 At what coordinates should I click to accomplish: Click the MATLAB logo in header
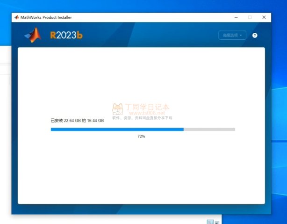(33, 35)
